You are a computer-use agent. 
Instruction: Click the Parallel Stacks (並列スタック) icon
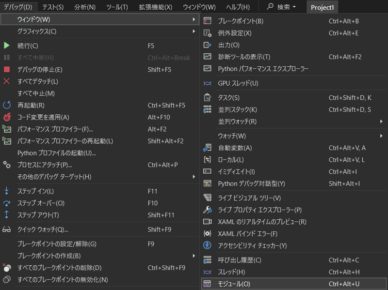pyautogui.click(x=207, y=109)
